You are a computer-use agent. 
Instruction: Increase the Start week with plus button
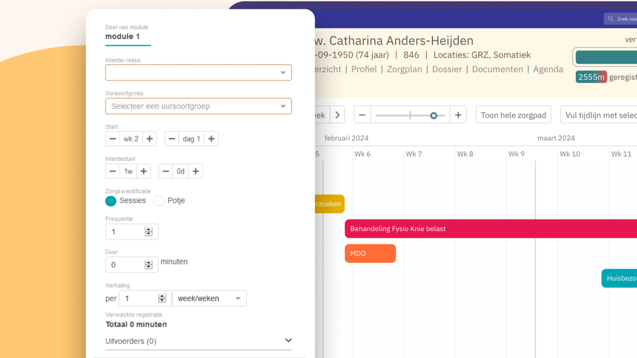[149, 138]
